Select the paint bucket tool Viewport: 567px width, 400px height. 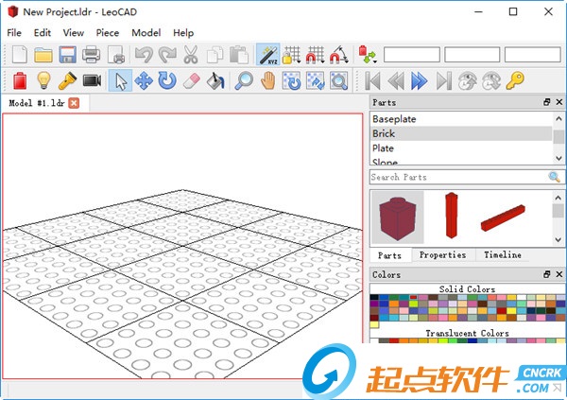pos(215,80)
